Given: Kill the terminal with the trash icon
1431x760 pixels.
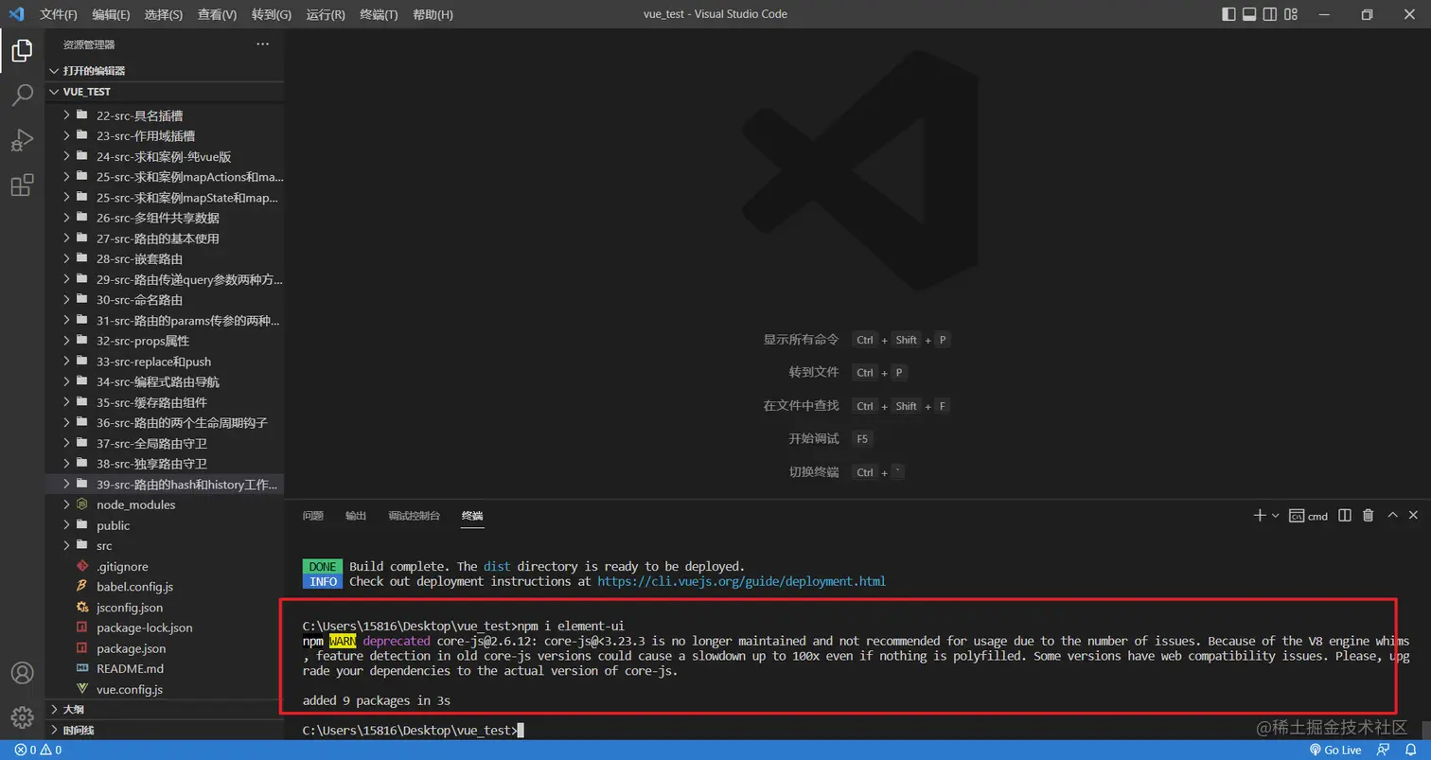Looking at the screenshot, I should [1367, 515].
